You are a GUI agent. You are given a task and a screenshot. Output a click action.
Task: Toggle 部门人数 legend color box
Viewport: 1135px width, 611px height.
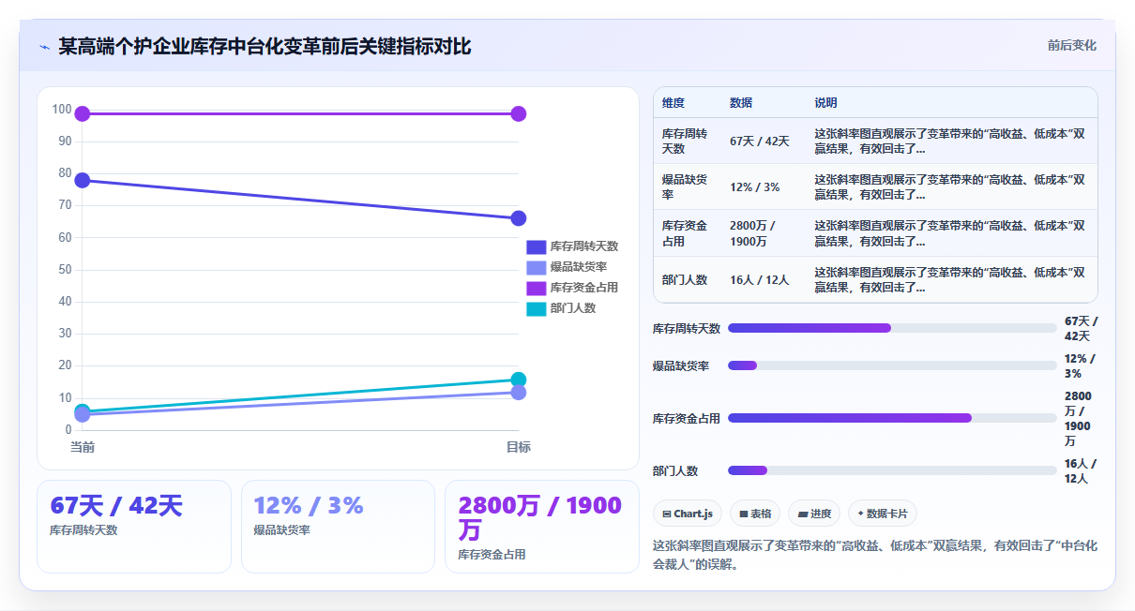point(536,308)
